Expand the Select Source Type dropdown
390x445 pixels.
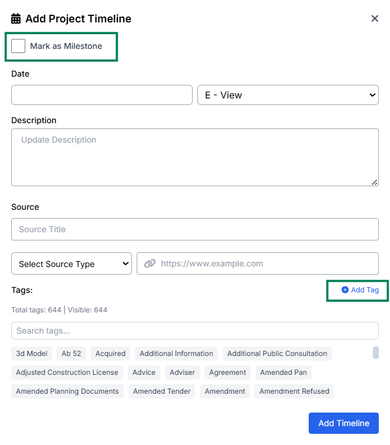click(x=71, y=263)
